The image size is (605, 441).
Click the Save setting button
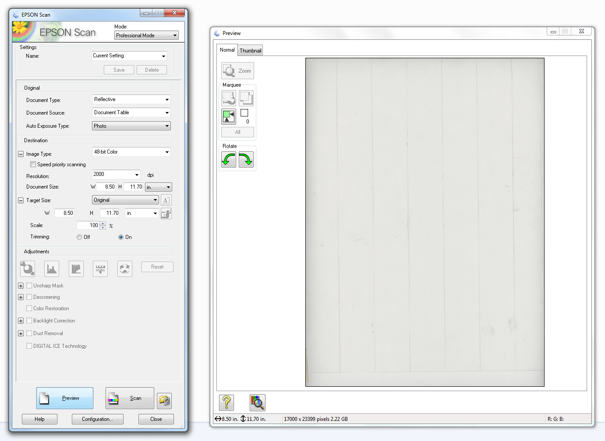119,70
